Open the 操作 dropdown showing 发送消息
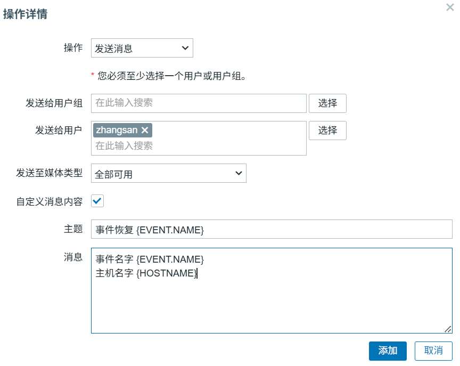 pyautogui.click(x=142, y=48)
